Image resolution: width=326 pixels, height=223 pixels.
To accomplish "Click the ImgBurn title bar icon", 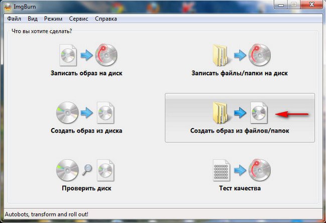I will pyautogui.click(x=8, y=7).
